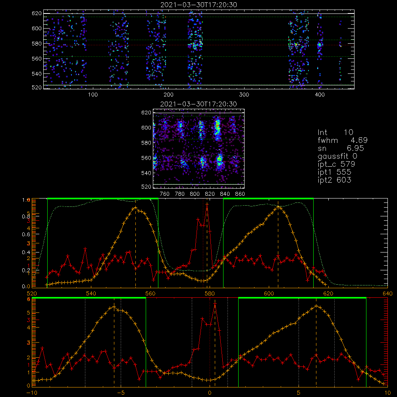The height and width of the screenshot is (397, 397).
Task: Click the orange curve peak at 603 in the profile plot
Action: click(x=278, y=207)
